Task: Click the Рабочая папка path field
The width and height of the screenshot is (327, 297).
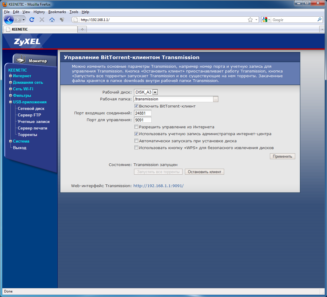Action: pos(174,99)
